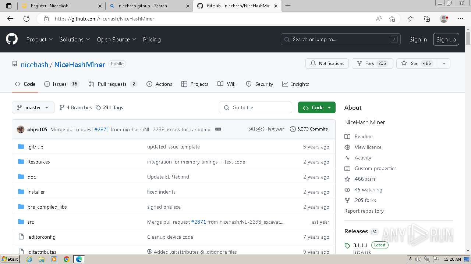Screen dimensions: 471x264
Task: Open Insights tab
Action: click(295, 84)
